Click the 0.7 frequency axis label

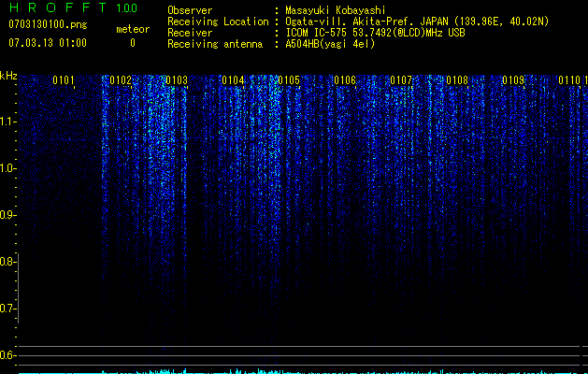click(7, 309)
